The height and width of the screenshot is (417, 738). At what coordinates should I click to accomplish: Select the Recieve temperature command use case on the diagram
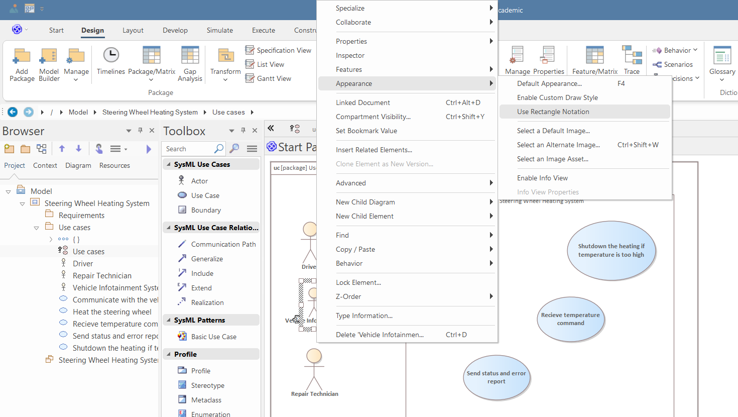click(570, 319)
